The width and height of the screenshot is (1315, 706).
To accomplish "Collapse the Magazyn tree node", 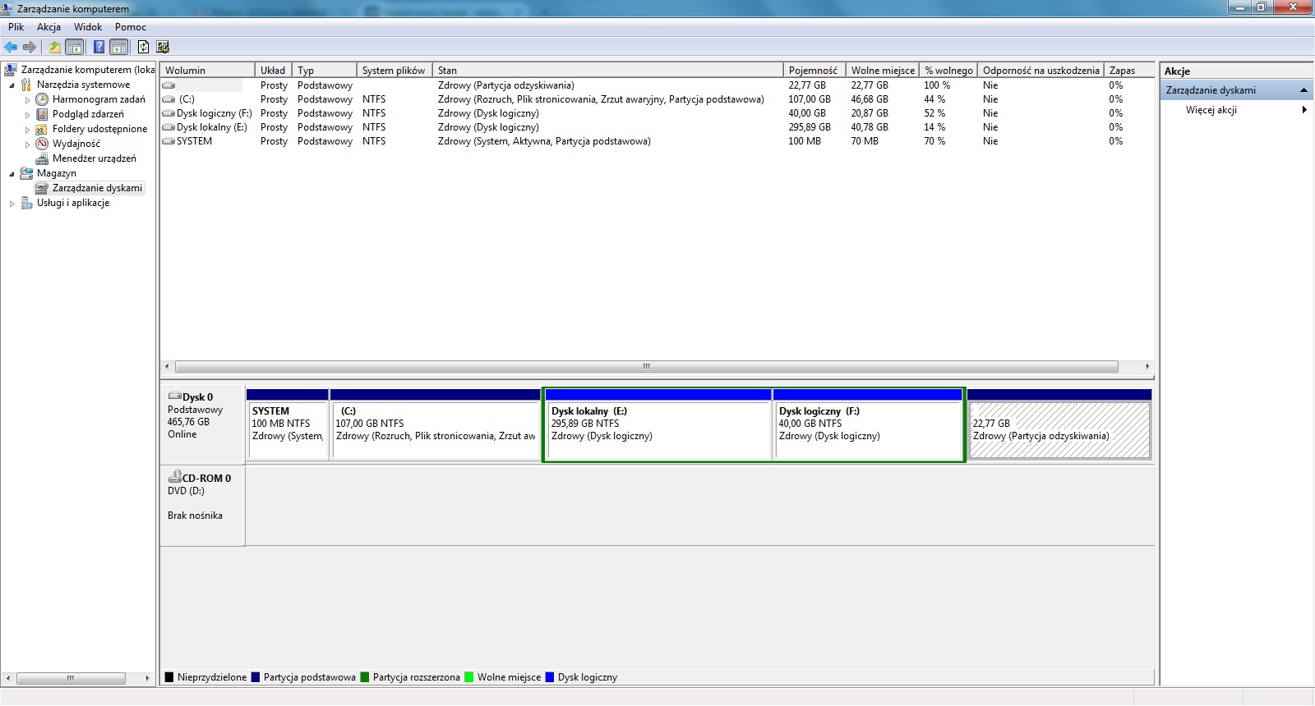I will (12, 174).
